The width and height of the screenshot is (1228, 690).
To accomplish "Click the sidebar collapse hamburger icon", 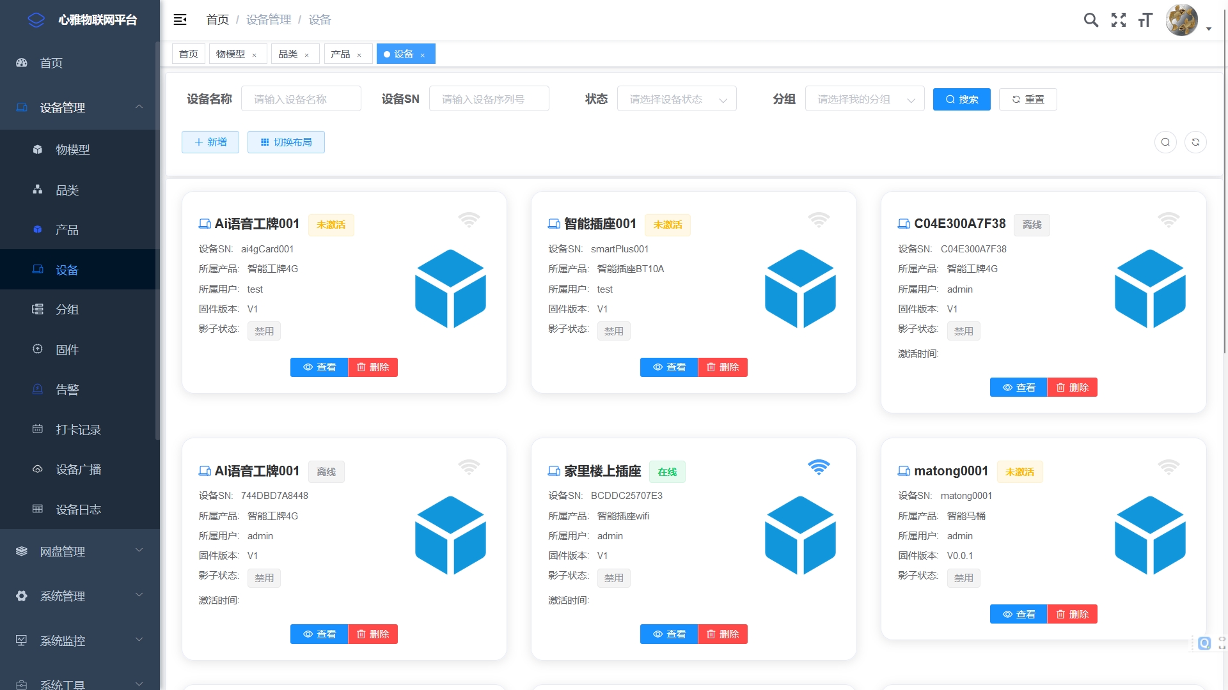I will click(x=180, y=20).
